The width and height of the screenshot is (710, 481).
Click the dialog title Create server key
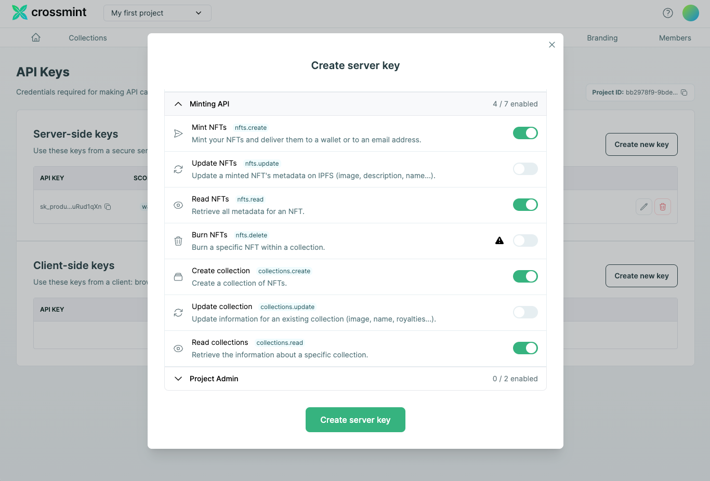[356, 65]
